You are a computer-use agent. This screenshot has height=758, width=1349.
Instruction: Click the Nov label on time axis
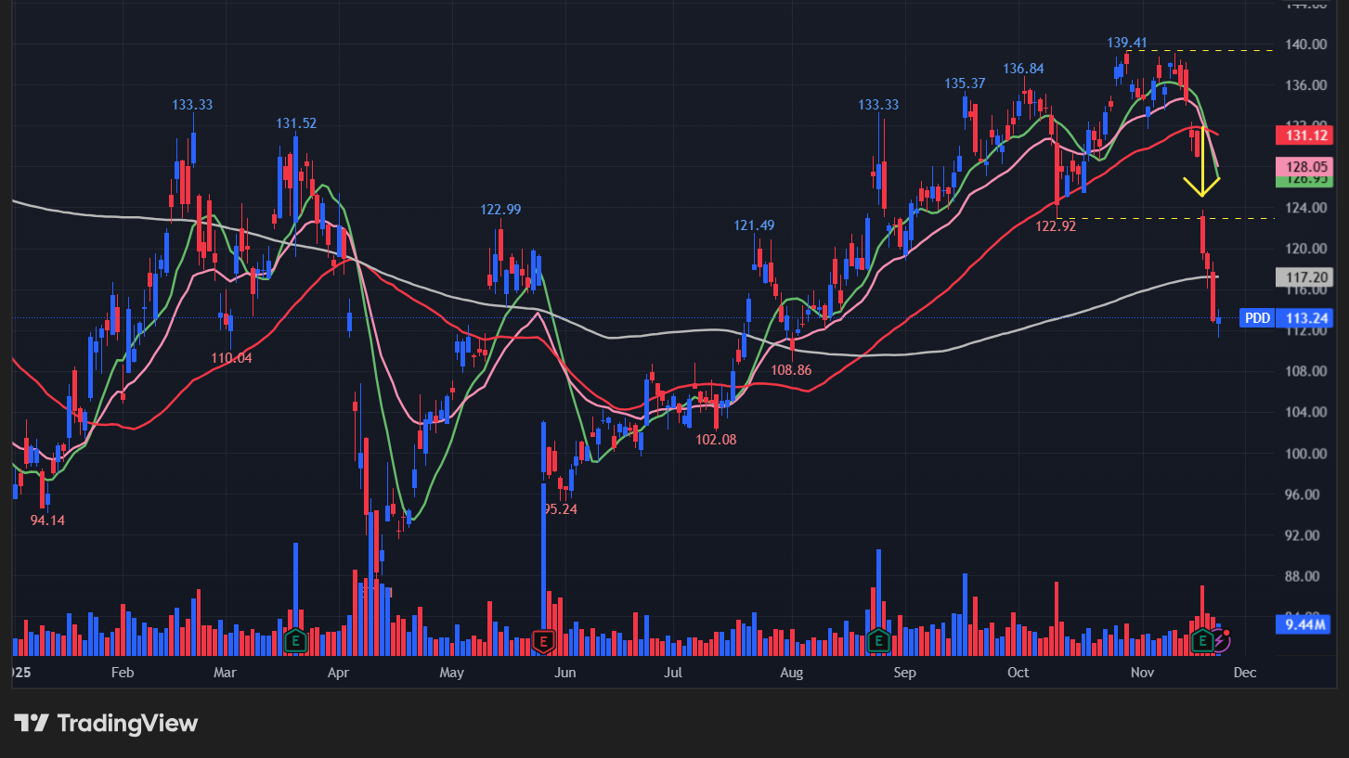pyautogui.click(x=1141, y=672)
